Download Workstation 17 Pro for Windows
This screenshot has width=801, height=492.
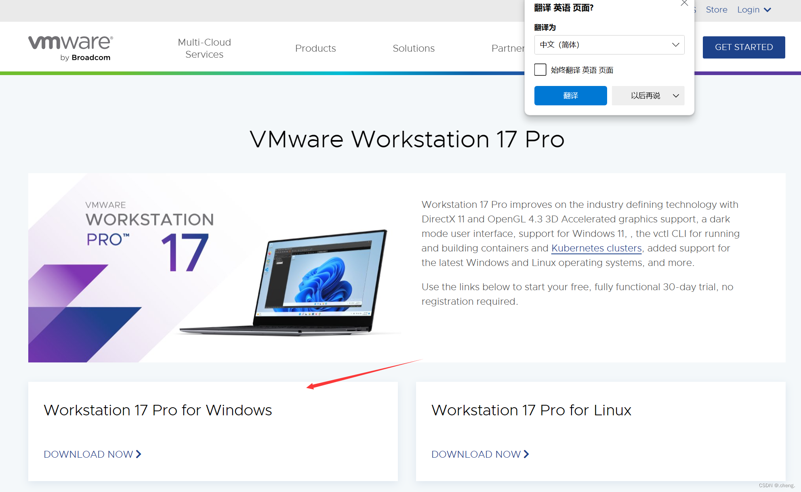93,454
